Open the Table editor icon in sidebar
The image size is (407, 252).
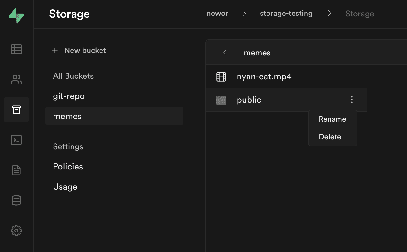[16, 49]
